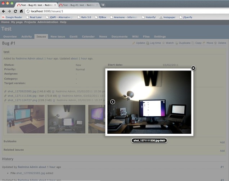229x181 pixels.
Task: Delete this issue
Action: 220,43
